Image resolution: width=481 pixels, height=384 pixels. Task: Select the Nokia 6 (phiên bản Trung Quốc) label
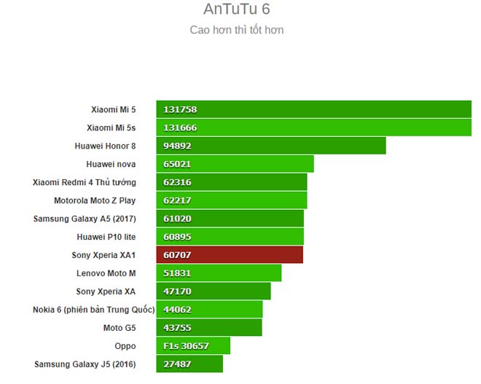click(x=94, y=310)
